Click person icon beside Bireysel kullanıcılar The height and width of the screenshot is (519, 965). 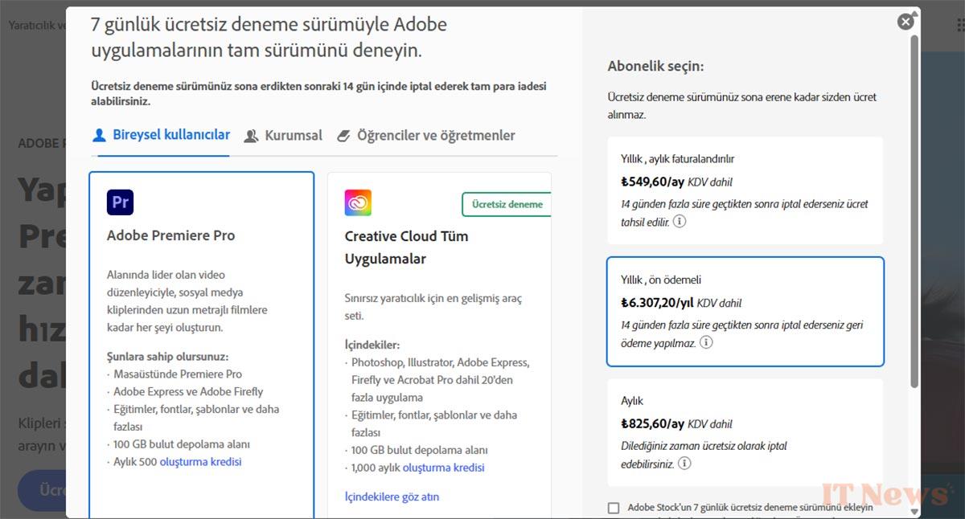coord(99,136)
